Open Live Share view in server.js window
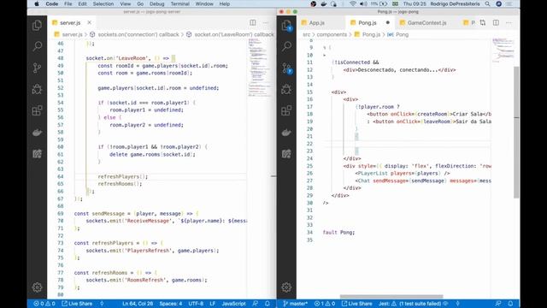The image size is (547, 308). pyautogui.click(x=37, y=154)
